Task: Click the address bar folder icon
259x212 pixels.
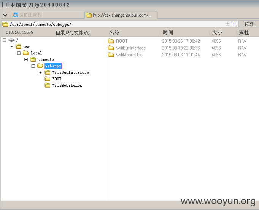Action: click(5, 24)
